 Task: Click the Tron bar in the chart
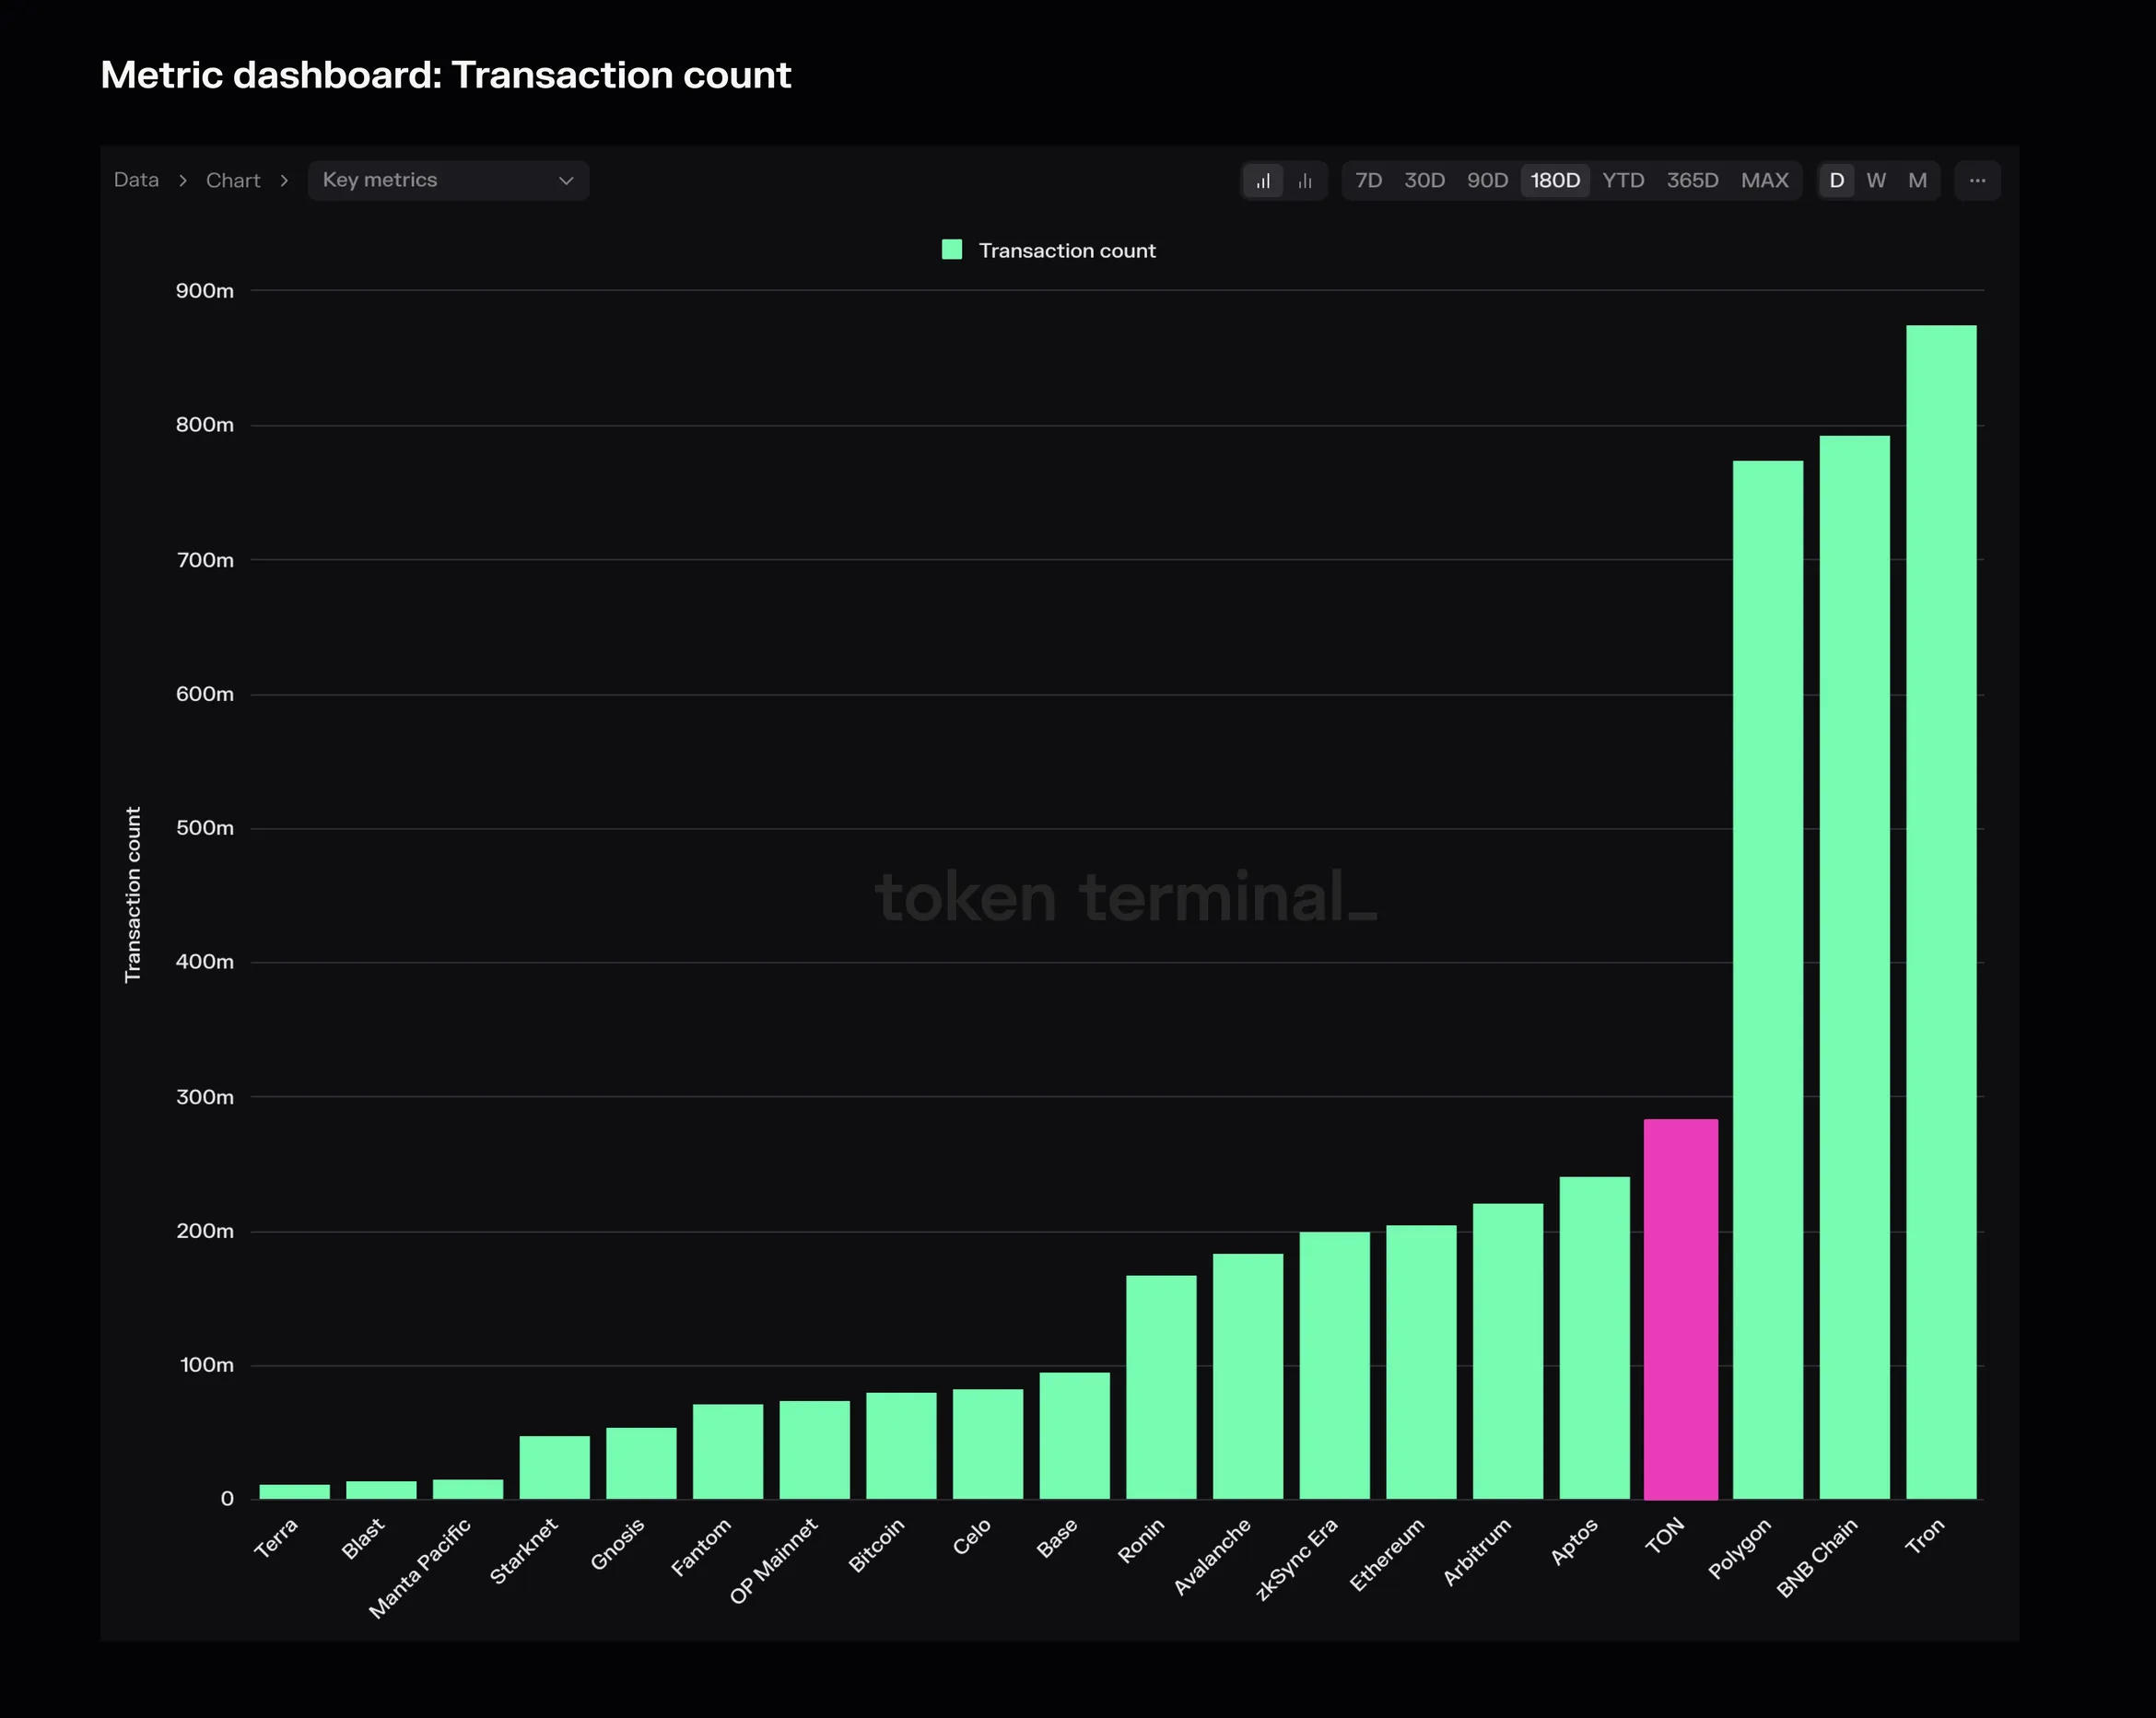pos(1941,912)
